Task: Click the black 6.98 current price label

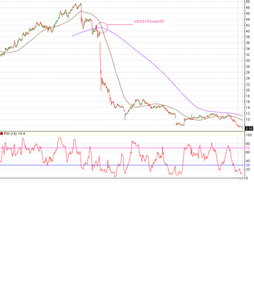Action: click(x=249, y=128)
